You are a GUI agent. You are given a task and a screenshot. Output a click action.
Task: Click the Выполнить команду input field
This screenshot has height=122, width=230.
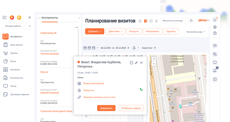(x=174, y=21)
